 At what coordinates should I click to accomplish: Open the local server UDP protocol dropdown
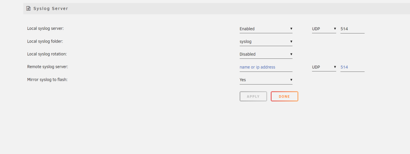click(324, 29)
